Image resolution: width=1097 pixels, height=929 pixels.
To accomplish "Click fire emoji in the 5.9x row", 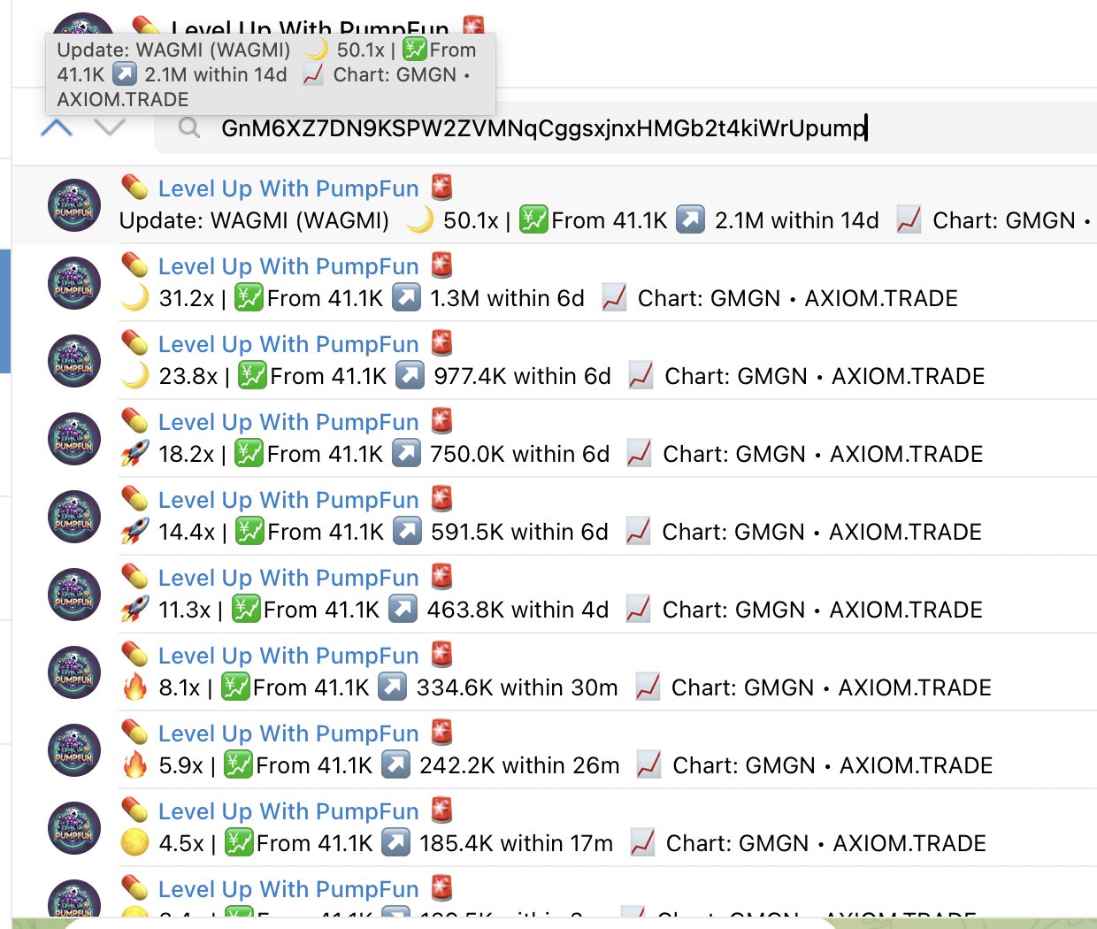I will 134,765.
